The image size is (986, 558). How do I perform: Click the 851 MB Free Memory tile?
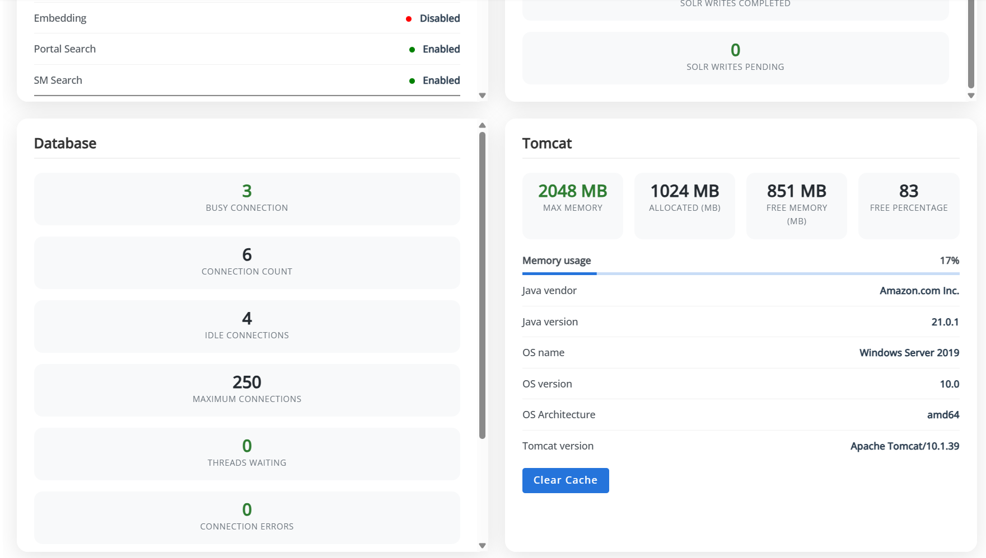[x=796, y=206]
